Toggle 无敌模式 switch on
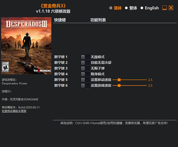The height and width of the screenshot is (147, 178). coord(85,57)
